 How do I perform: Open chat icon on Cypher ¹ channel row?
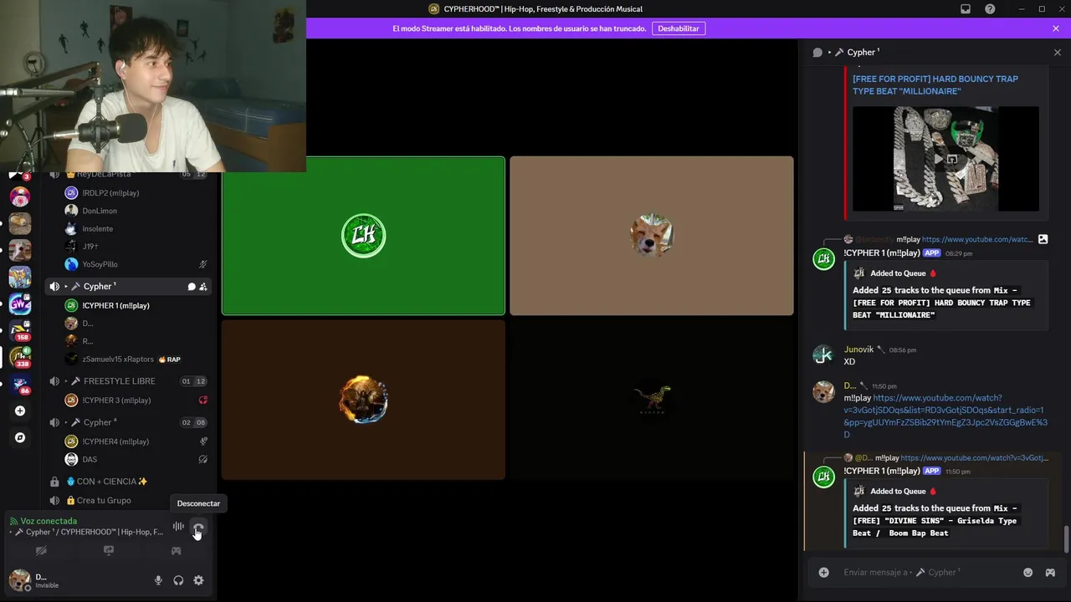[x=191, y=287]
